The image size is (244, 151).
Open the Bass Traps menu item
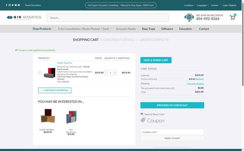pos(148,29)
